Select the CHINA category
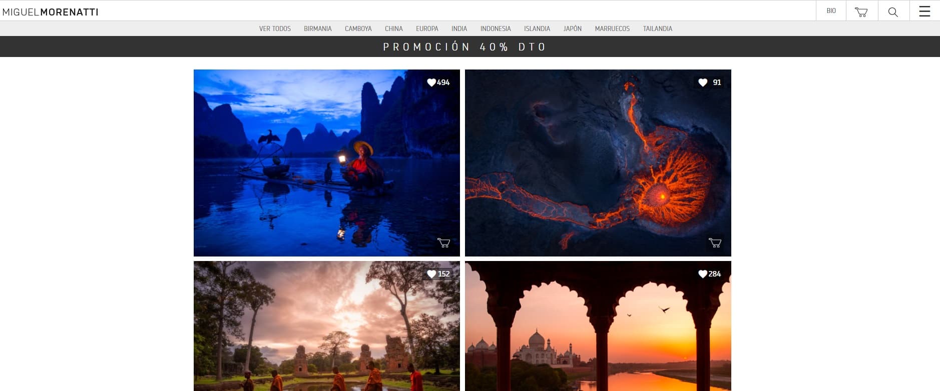 (x=394, y=28)
